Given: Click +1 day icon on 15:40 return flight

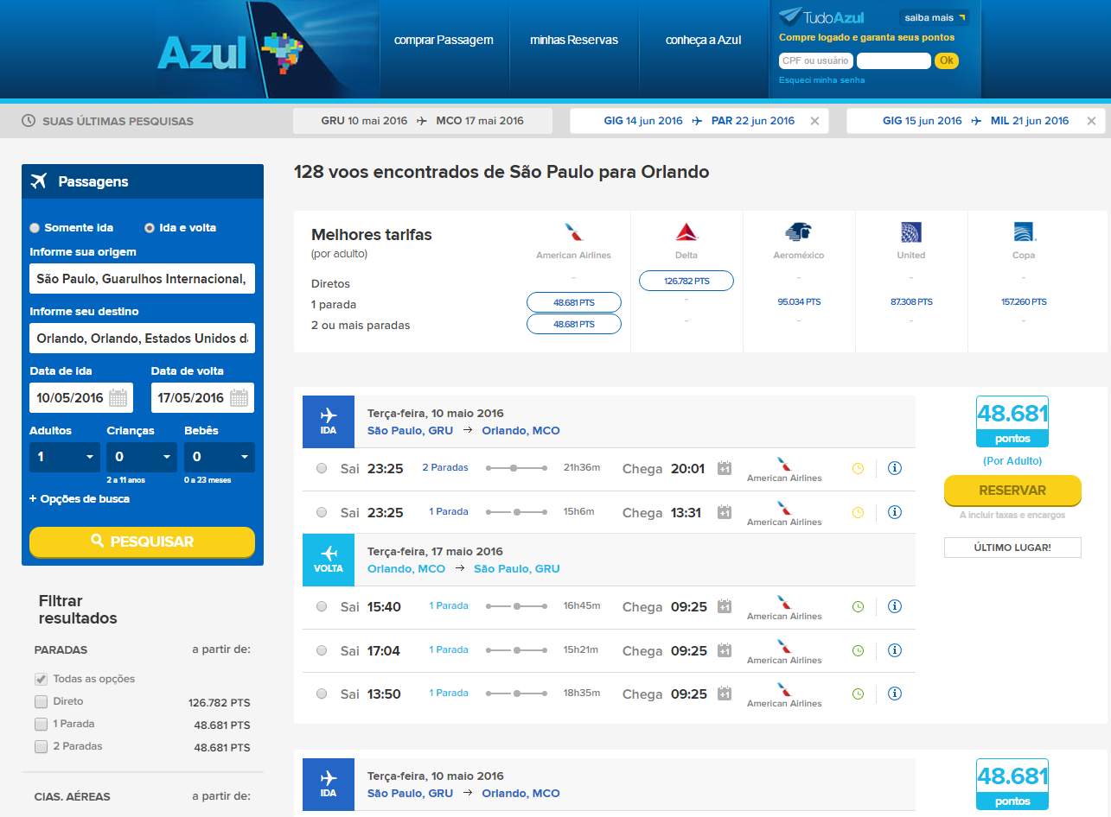Looking at the screenshot, I should point(725,606).
